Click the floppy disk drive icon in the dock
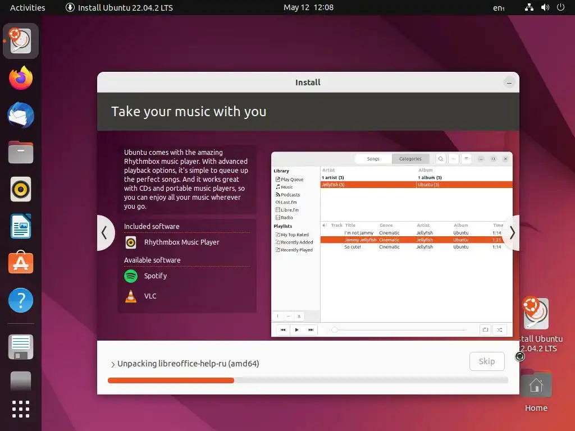This screenshot has height=431, width=575. tap(21, 347)
